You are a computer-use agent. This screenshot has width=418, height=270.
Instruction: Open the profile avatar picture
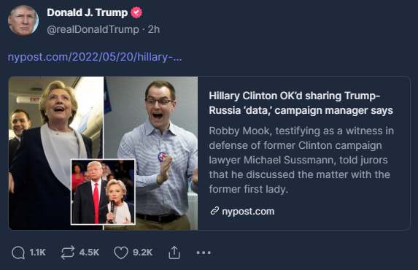pyautogui.click(x=23, y=20)
